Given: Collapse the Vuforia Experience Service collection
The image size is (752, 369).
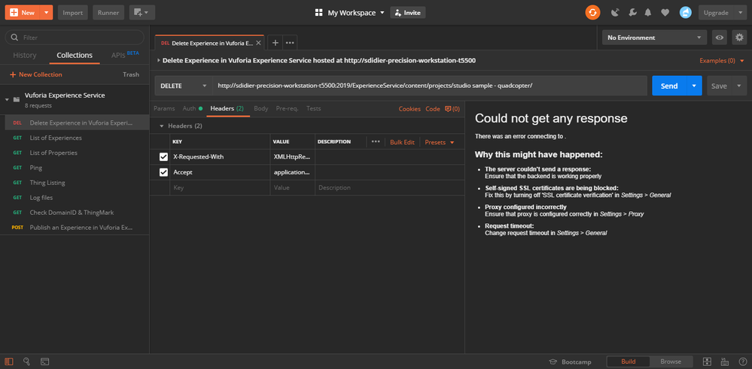Looking at the screenshot, I should pos(7,99).
